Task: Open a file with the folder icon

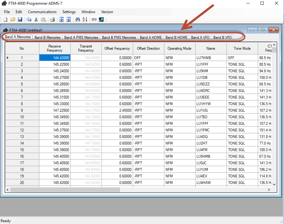Action: click(x=12, y=19)
